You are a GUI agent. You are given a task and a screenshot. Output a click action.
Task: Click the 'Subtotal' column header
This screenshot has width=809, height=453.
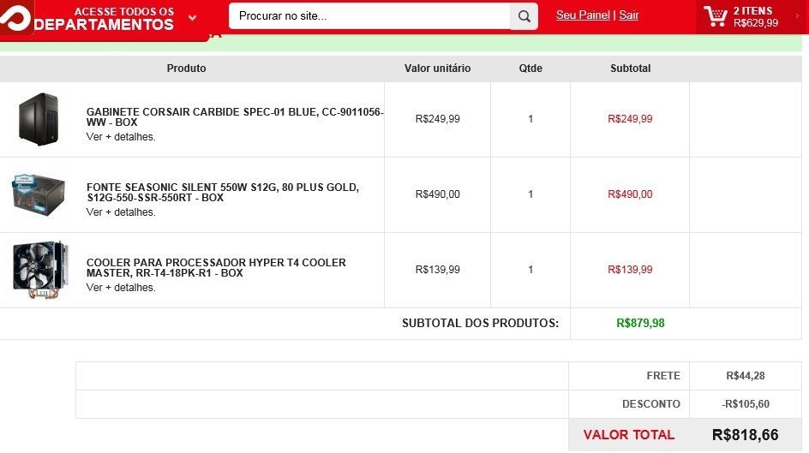tap(630, 68)
